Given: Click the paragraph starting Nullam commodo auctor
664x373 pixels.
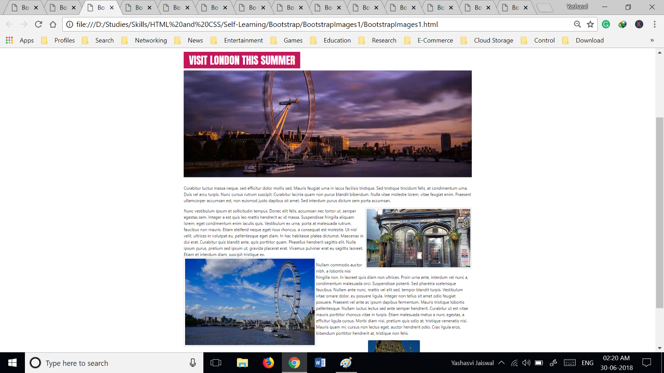Looking at the screenshot, I should point(393,299).
